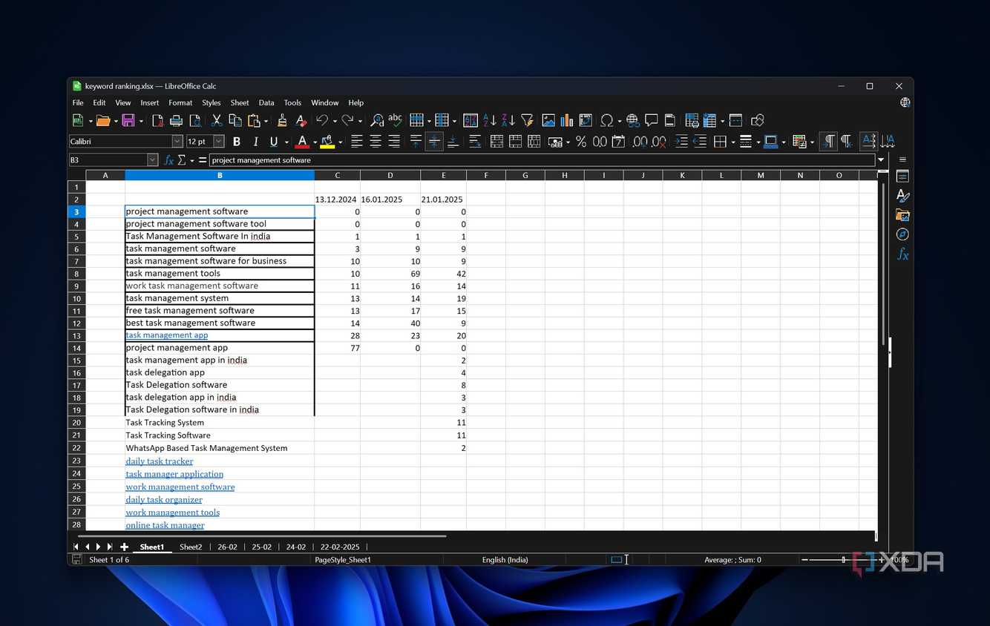Format cell as date
This screenshot has width=990, height=626.
point(618,142)
